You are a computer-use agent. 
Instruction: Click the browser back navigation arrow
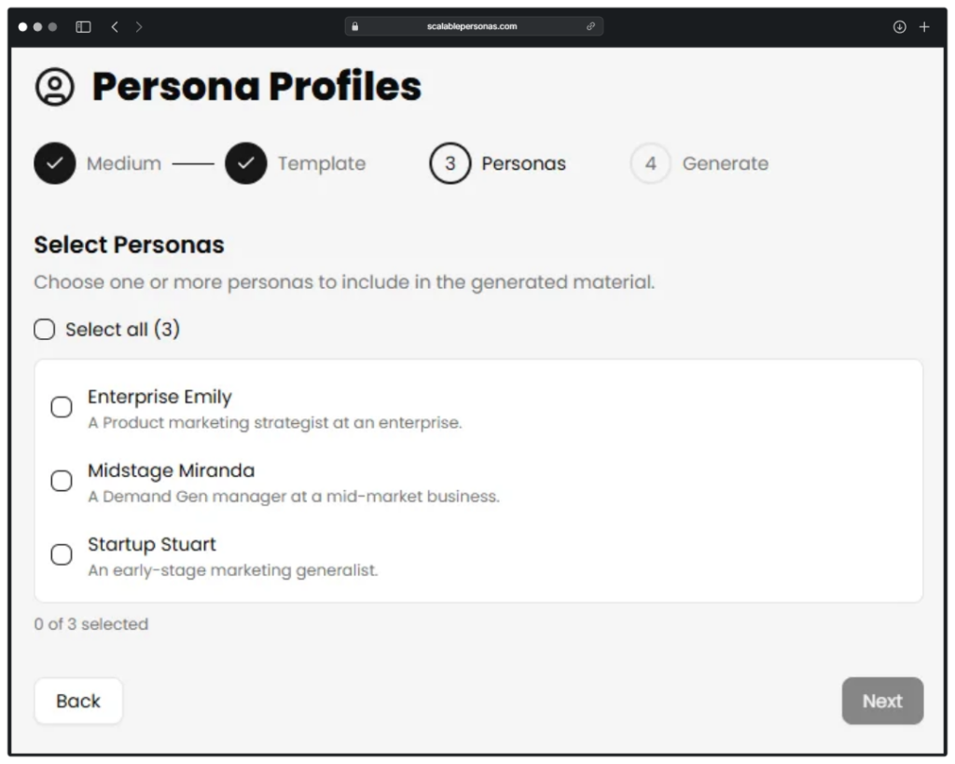(114, 26)
